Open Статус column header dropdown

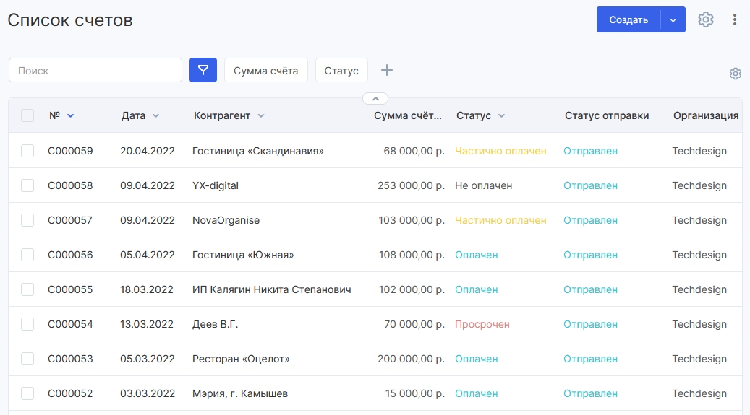501,115
